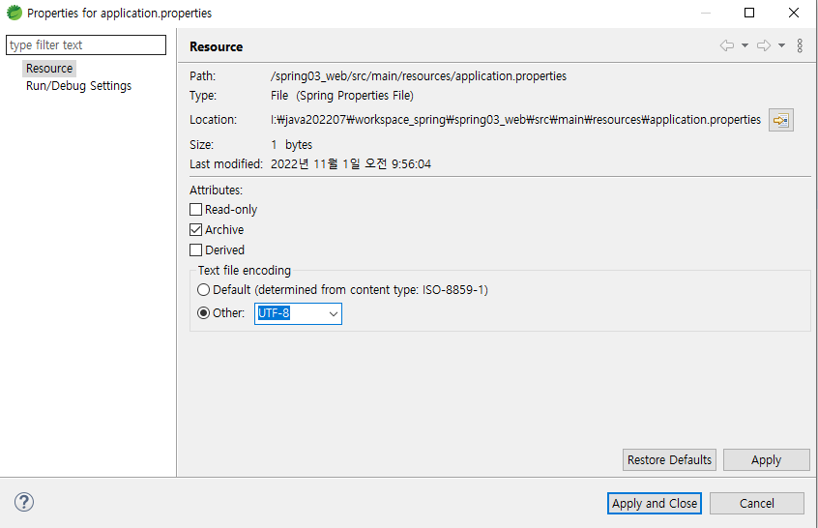Select the Default encoding radio button
The image size is (818, 528).
[203, 289]
